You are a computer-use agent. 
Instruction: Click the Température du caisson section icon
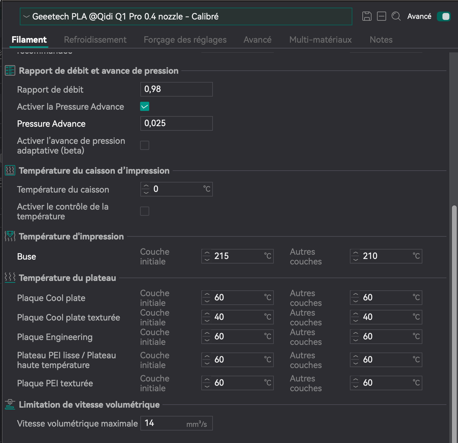(10, 170)
